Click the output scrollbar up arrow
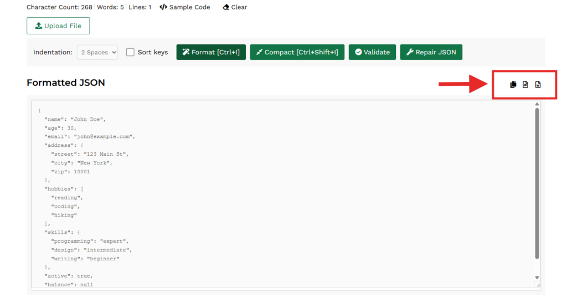 click(537, 104)
